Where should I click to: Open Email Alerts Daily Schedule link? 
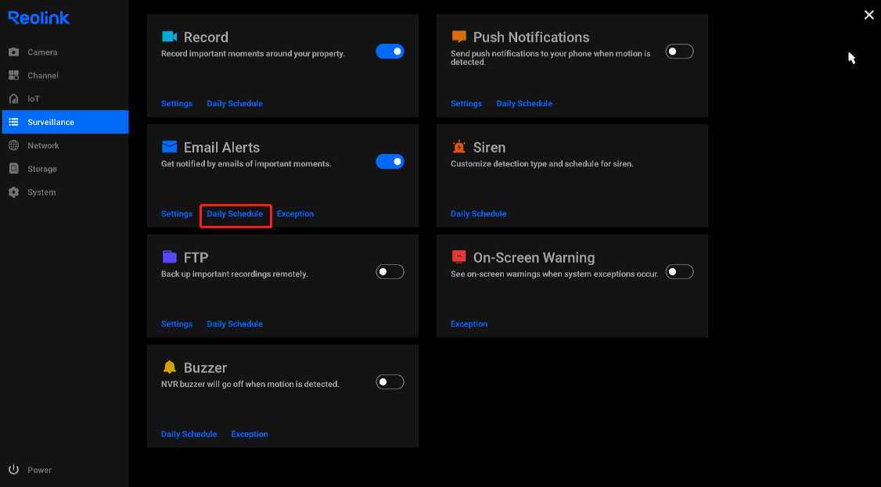[235, 213]
